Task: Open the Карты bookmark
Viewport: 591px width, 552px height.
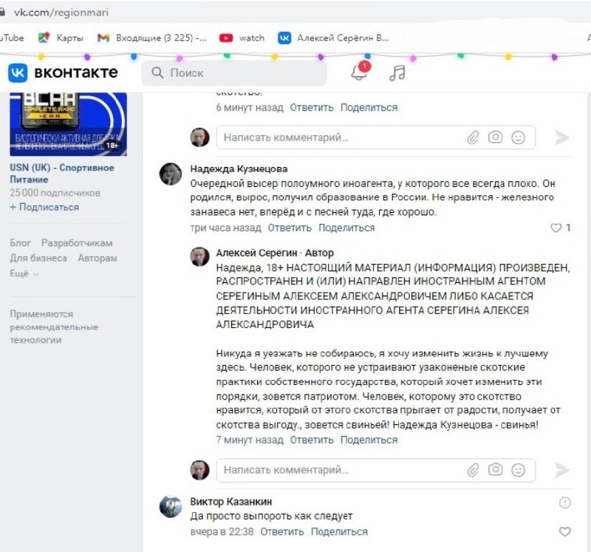Action: click(x=61, y=38)
